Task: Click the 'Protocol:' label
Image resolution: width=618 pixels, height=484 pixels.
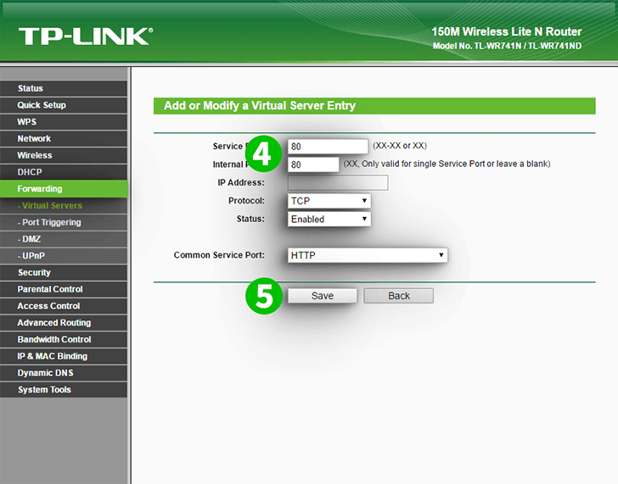Action: coord(246,201)
